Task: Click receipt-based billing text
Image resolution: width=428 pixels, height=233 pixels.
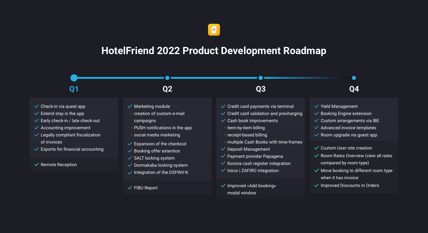Action: click(247, 135)
